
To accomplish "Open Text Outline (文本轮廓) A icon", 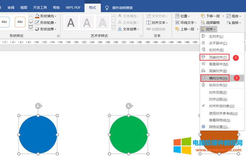I will [x=120, y=23].
